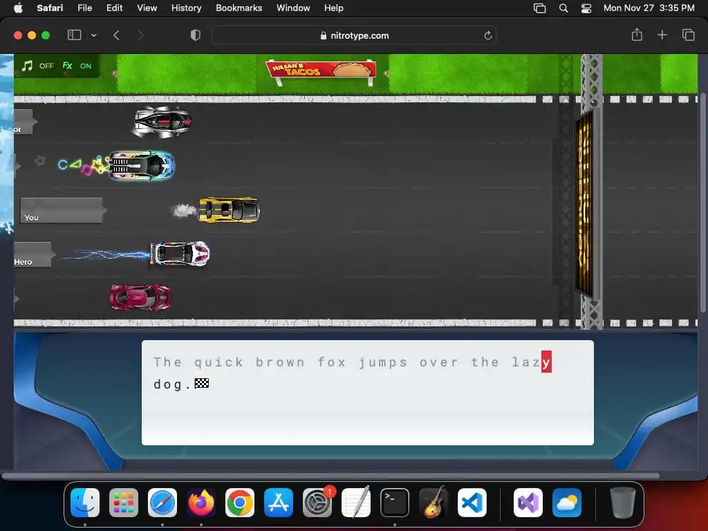This screenshot has height=531, width=708.
Task: Click the silver car in the top lane
Action: coord(162,122)
